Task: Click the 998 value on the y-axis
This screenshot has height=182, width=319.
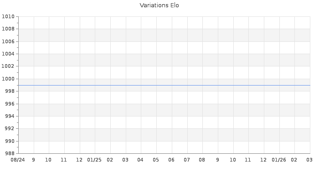Action: [10, 91]
